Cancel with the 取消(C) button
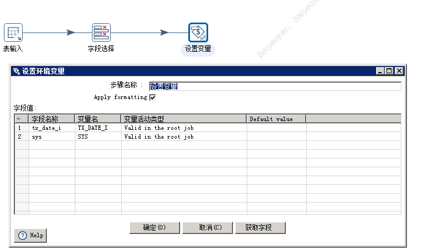424x251 pixels. coord(208,228)
